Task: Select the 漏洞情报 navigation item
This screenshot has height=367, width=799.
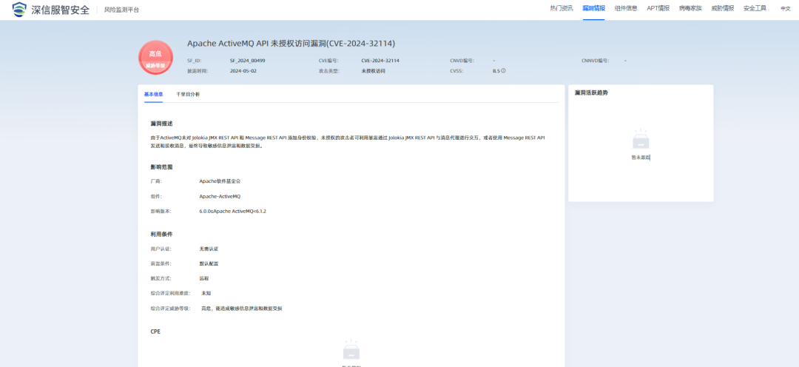Action: click(593, 9)
